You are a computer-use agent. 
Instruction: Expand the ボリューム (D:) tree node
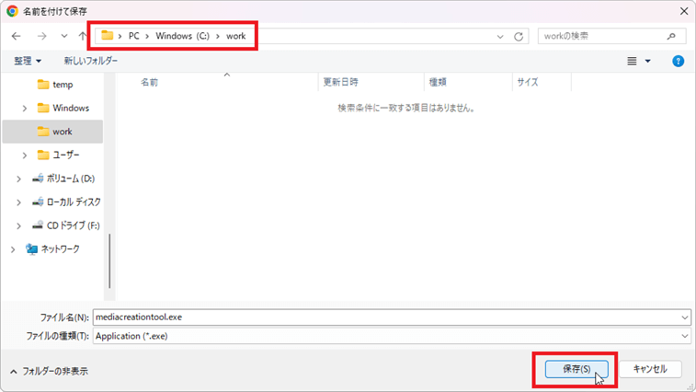click(x=18, y=178)
